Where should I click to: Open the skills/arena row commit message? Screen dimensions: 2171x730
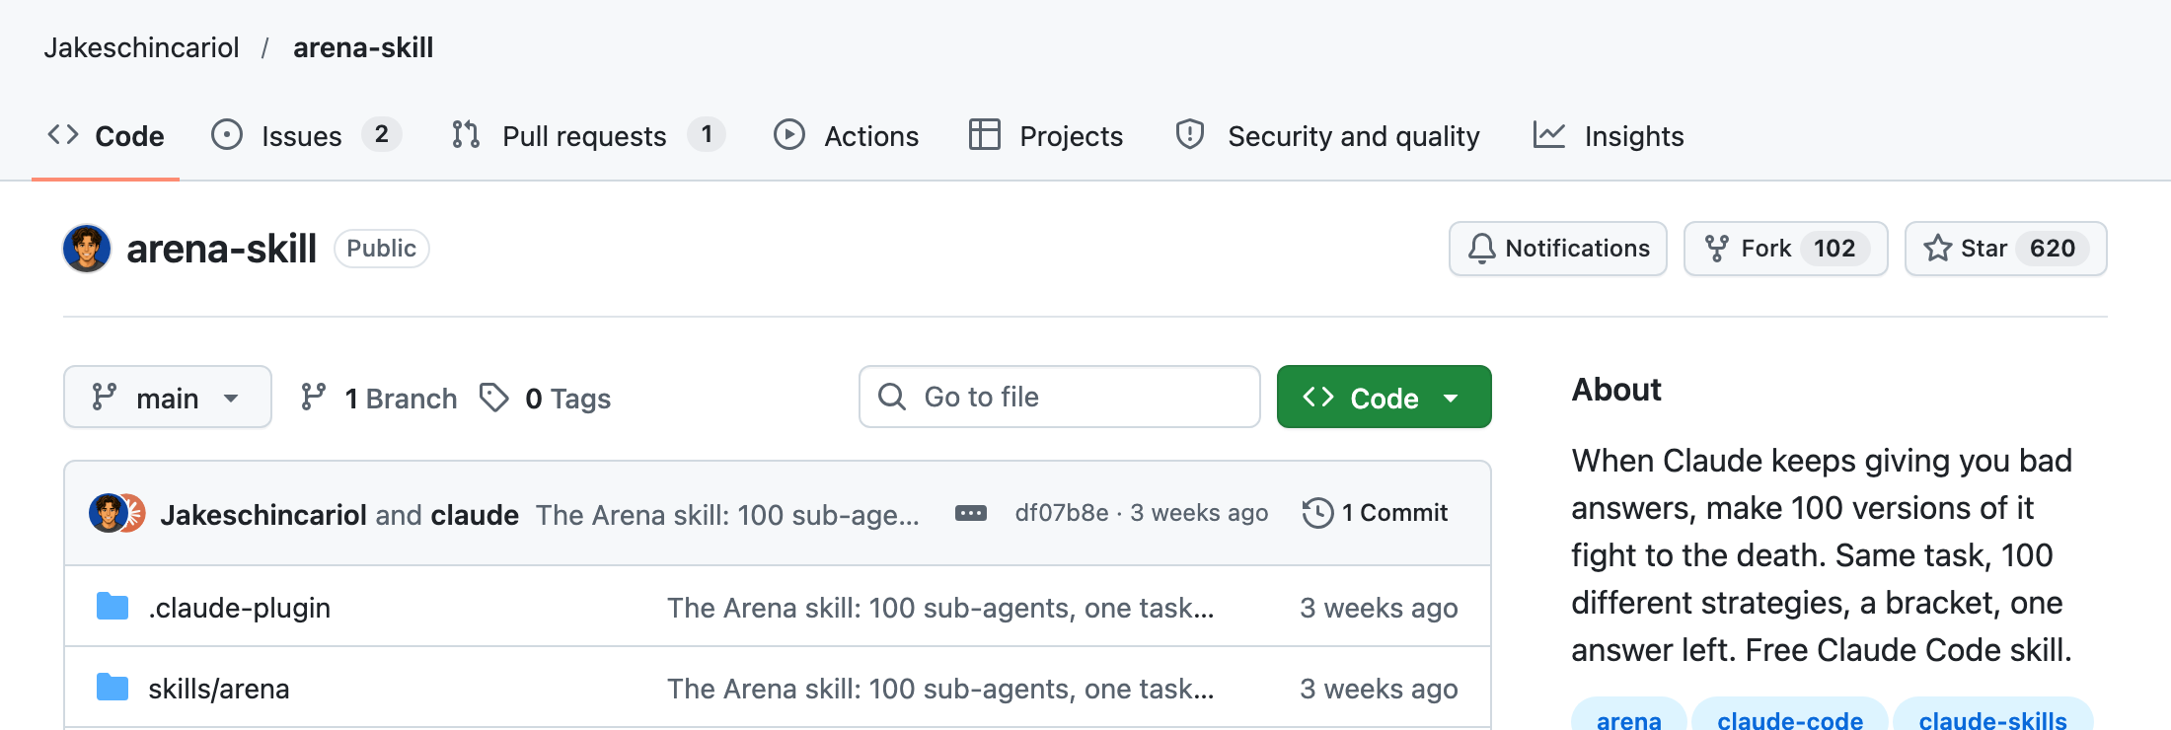940,689
